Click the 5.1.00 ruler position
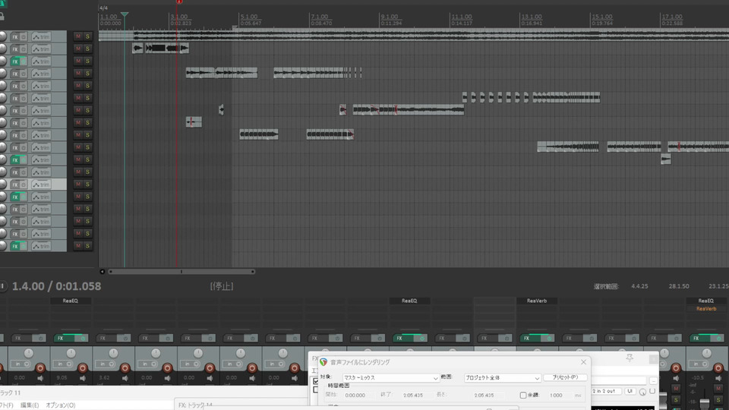Viewport: 729px width, 410px height. (249, 17)
